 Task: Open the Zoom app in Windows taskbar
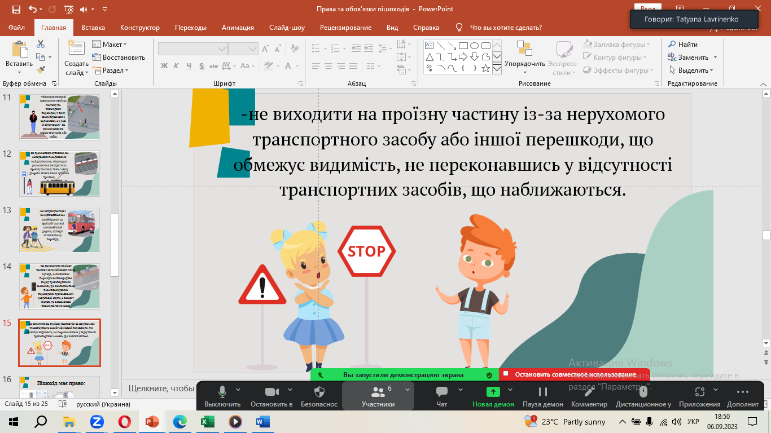tap(97, 421)
